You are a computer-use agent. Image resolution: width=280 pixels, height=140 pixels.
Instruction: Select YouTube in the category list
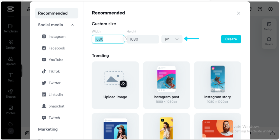click(56, 60)
